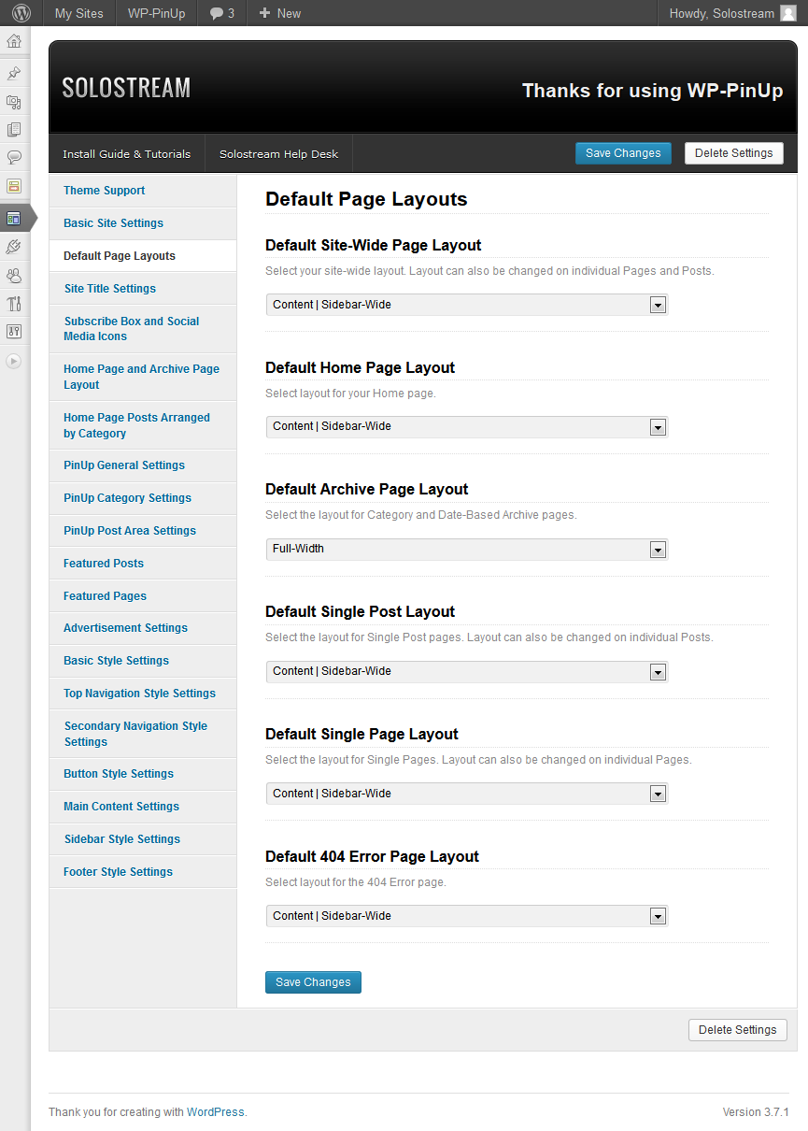The height and width of the screenshot is (1131, 808).
Task: Click Delete Settings in top header bar
Action: click(x=734, y=153)
